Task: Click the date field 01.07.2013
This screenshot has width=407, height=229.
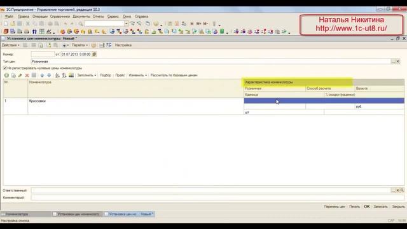Action: [76, 54]
